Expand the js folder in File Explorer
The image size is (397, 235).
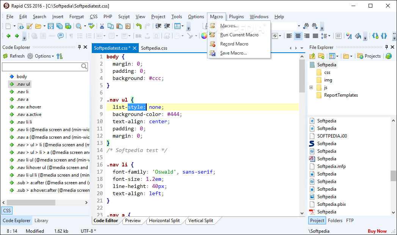click(x=311, y=88)
